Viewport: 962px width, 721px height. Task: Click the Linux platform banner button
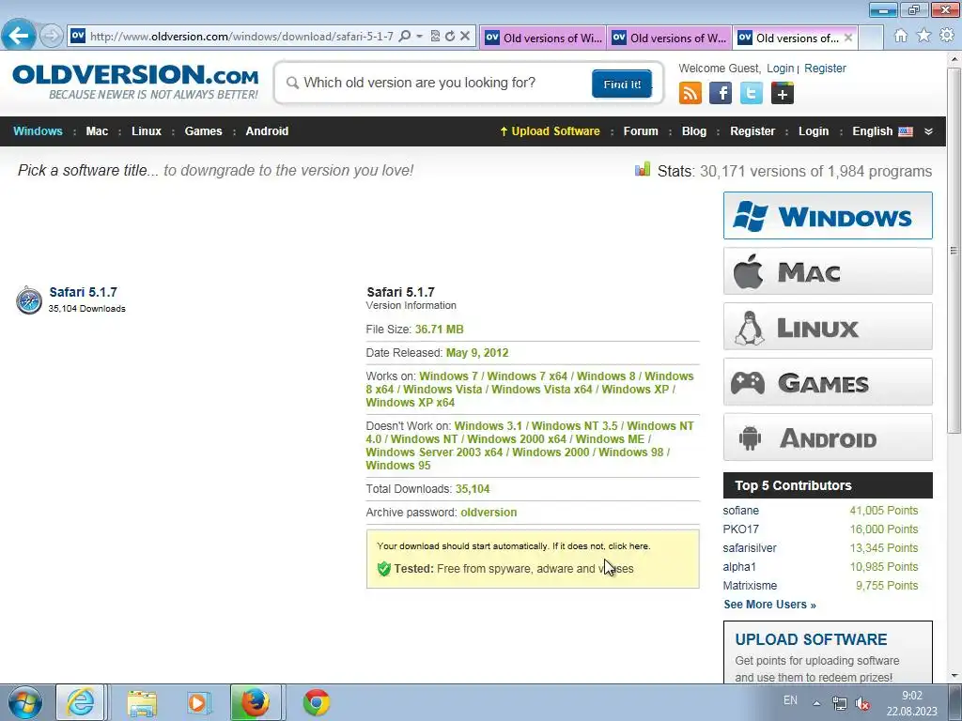coord(828,327)
